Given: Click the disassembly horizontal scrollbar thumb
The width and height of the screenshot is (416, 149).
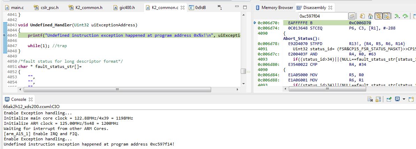Looking at the screenshot, I should [327, 89].
